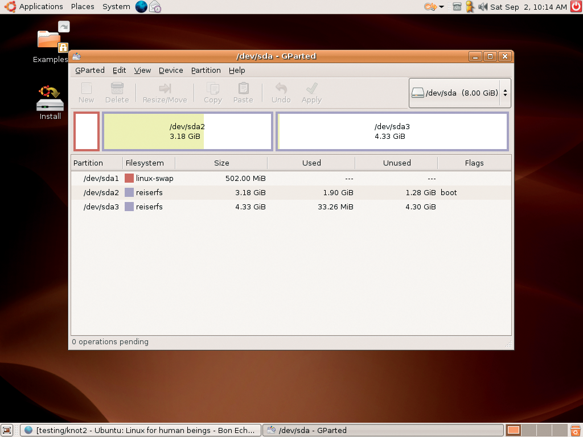
Task: Open the GParted menu
Action: [x=89, y=70]
